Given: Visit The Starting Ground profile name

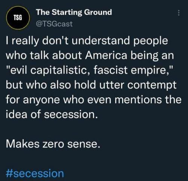Looking at the screenshot, I should pyautogui.click(x=74, y=12).
